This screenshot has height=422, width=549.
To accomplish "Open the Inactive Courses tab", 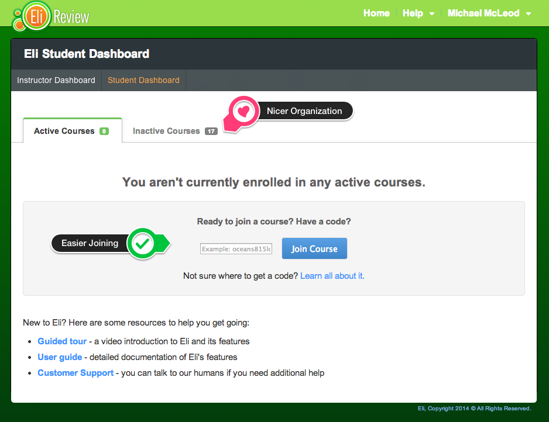I will (x=175, y=131).
